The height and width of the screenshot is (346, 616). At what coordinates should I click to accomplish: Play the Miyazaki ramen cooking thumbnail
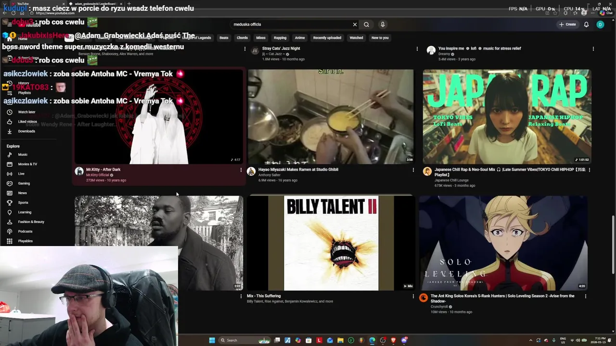331,117
